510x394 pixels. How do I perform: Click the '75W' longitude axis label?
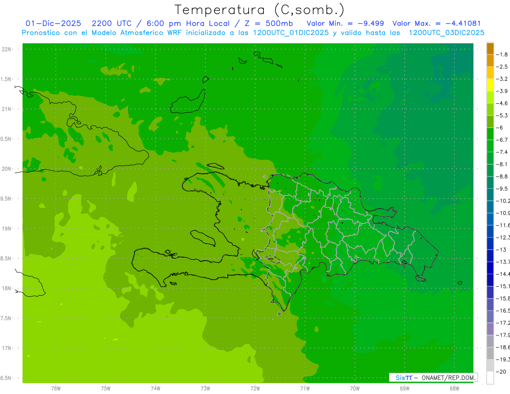pos(106,388)
